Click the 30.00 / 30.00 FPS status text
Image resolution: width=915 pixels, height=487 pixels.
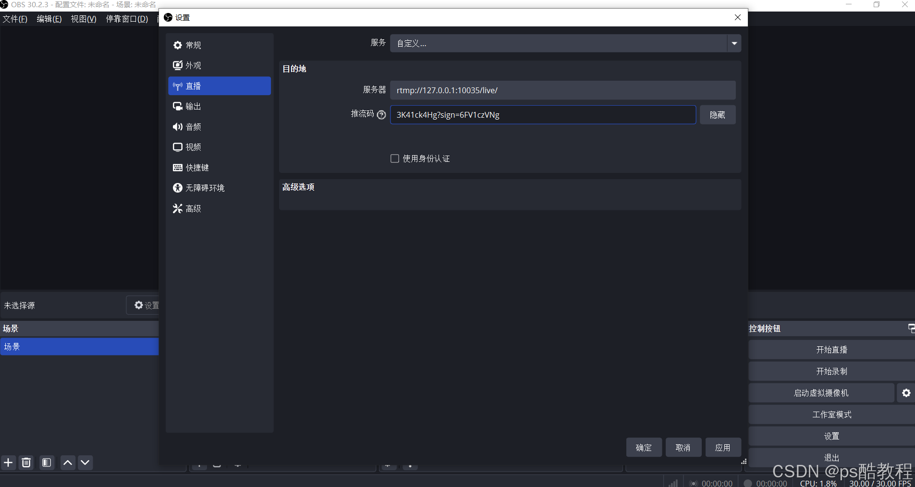[x=880, y=483]
